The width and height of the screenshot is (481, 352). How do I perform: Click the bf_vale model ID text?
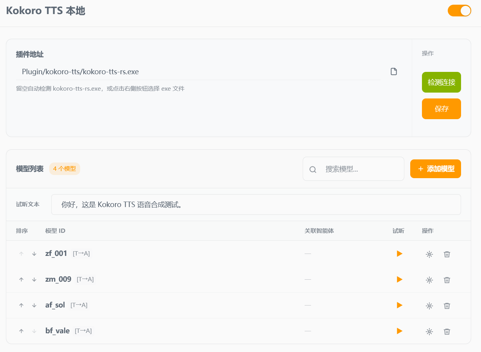(57, 331)
